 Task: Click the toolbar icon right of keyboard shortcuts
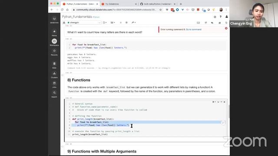click(206, 23)
